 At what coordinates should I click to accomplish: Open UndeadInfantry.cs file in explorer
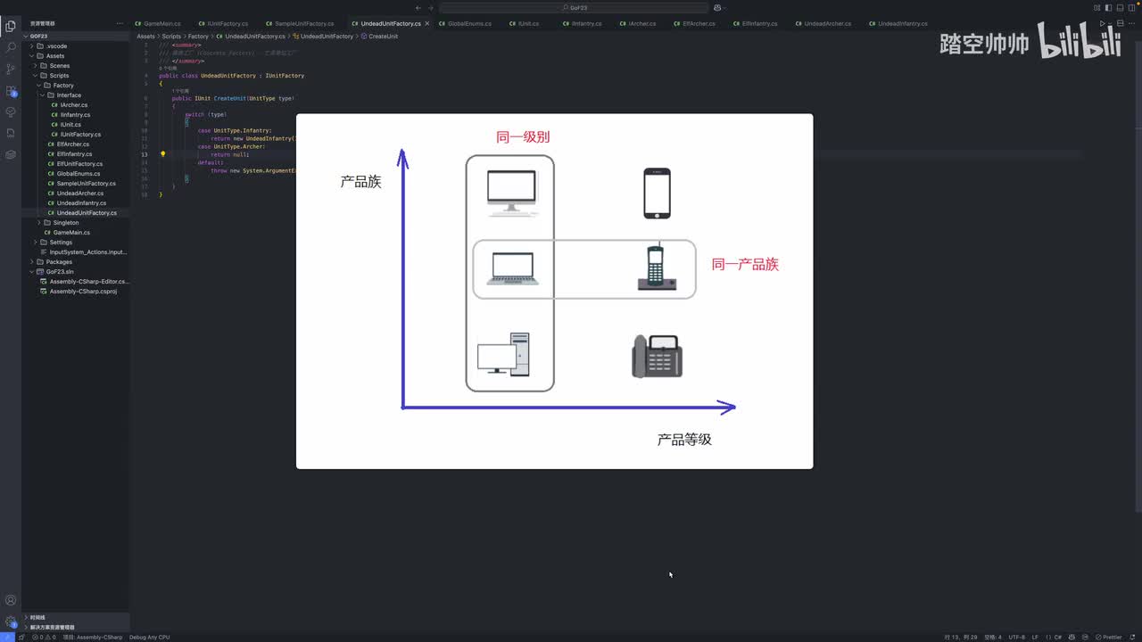[x=80, y=203]
